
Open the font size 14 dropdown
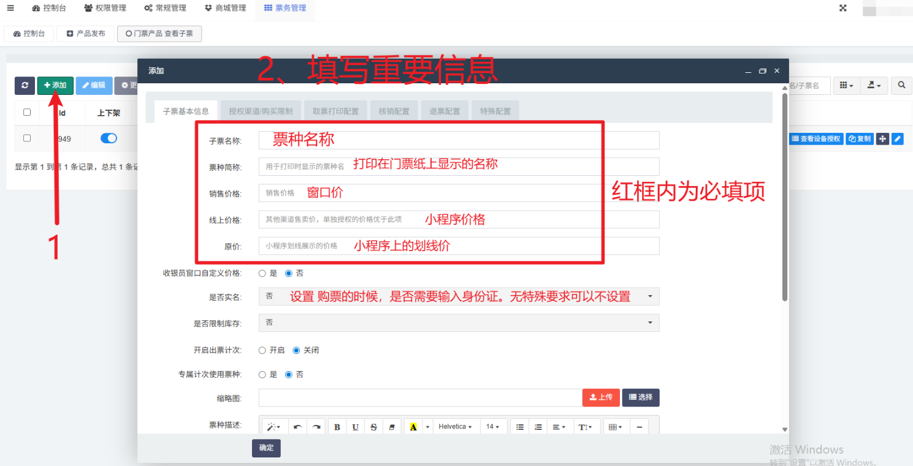click(x=492, y=427)
